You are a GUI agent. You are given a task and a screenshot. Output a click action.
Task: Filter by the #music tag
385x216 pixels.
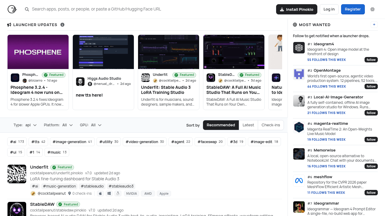click(x=57, y=152)
